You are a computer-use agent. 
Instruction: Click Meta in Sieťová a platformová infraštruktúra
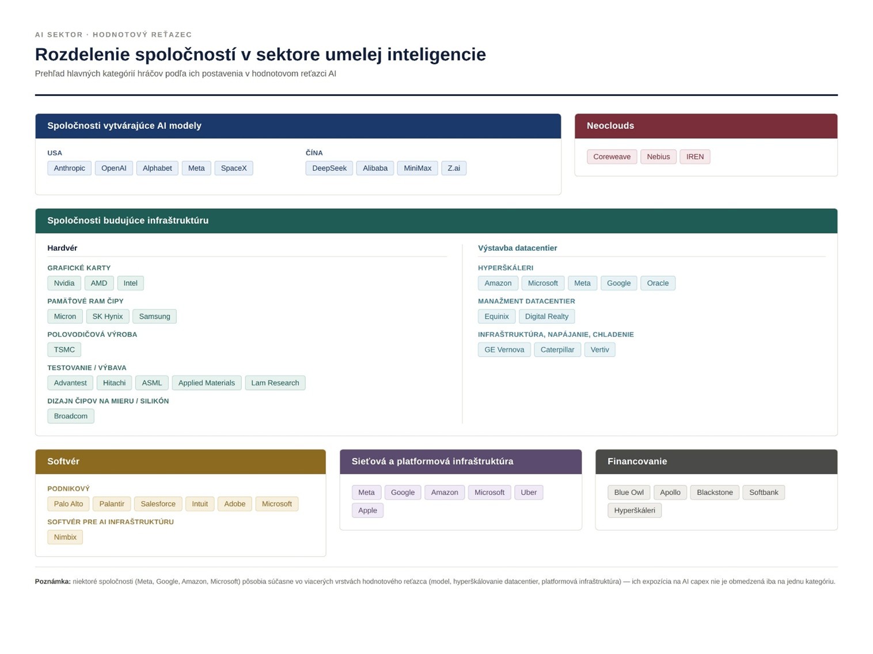(366, 492)
